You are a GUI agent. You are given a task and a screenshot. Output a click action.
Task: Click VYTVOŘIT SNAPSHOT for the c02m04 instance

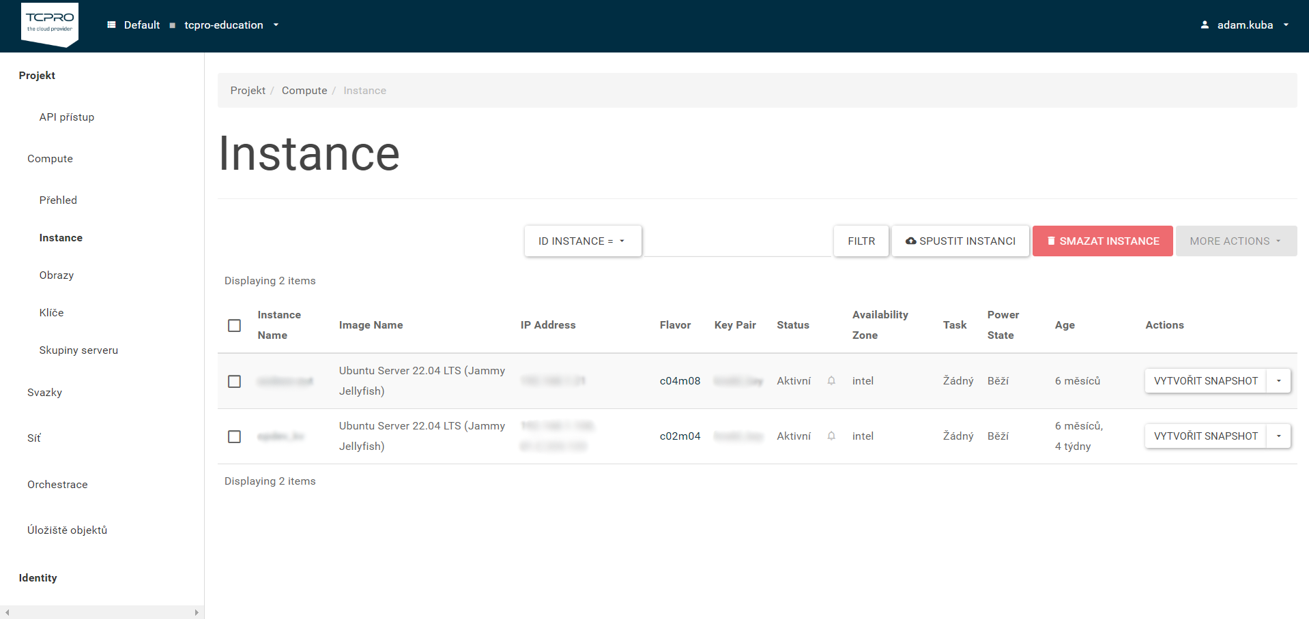click(1205, 436)
